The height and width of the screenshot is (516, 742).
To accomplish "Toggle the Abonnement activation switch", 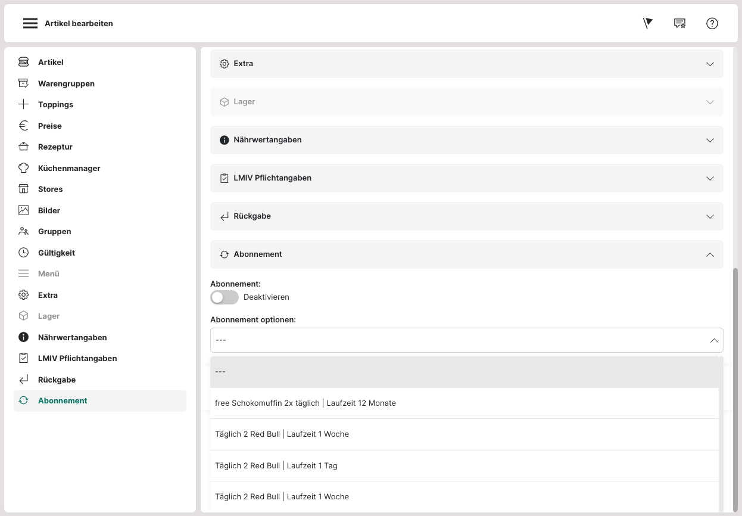I will [225, 297].
